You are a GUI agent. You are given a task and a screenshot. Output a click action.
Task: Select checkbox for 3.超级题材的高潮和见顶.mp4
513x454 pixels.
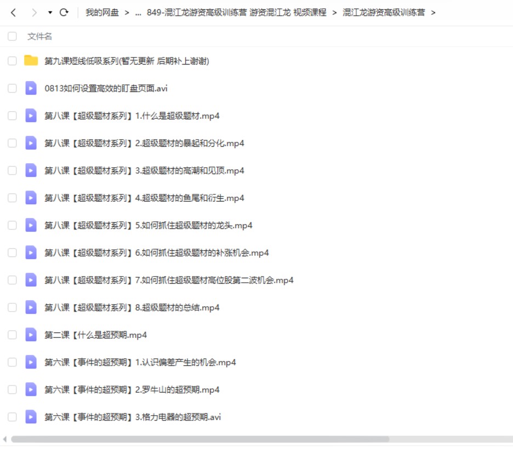(x=12, y=171)
